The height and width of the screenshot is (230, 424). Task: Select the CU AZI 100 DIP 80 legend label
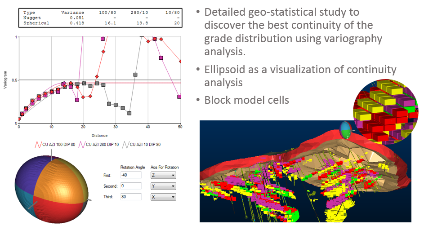(x=59, y=145)
